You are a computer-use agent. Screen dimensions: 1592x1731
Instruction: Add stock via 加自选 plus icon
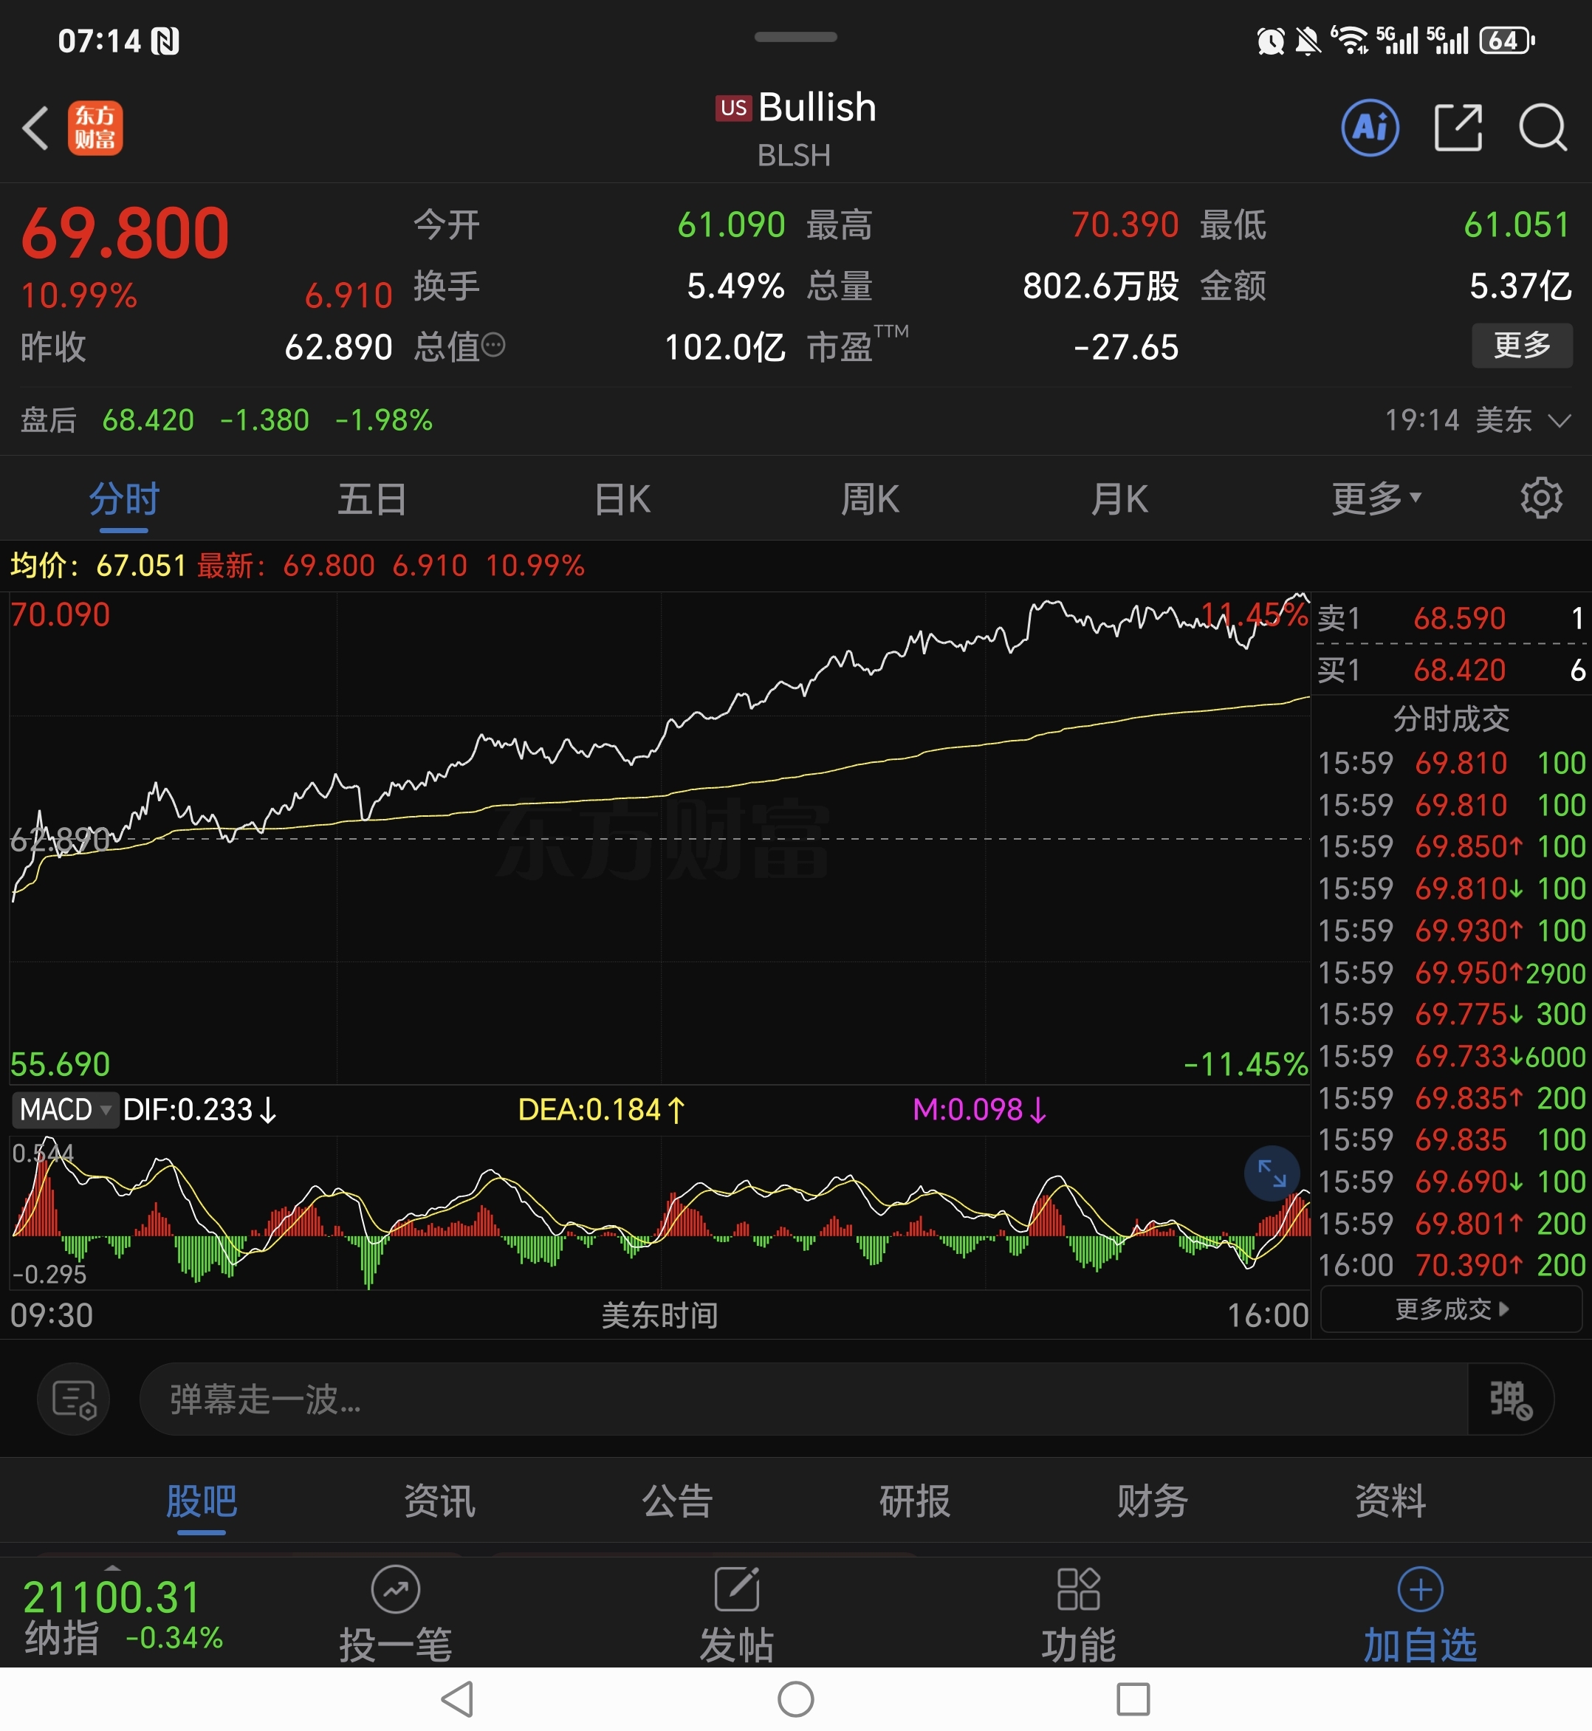point(1420,1590)
